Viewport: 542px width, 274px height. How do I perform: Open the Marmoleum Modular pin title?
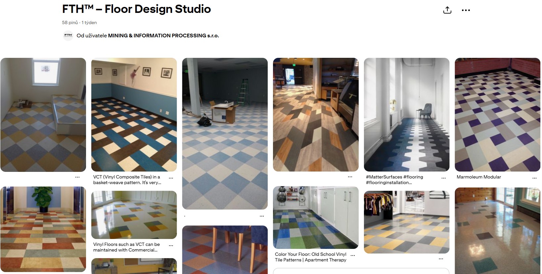[x=479, y=177]
